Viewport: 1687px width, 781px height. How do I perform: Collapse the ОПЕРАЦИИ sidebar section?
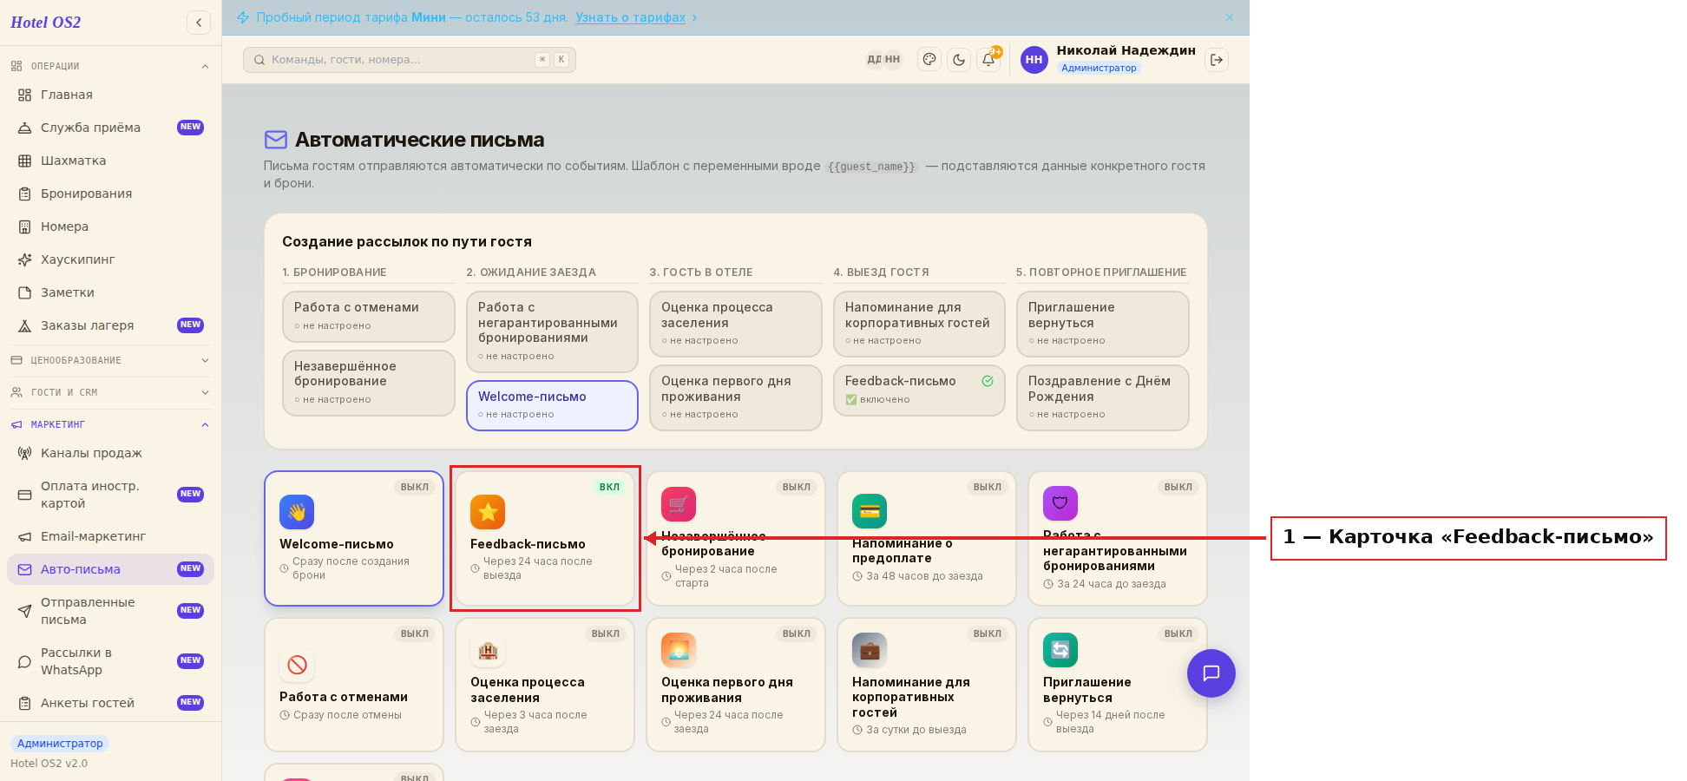tap(110, 66)
